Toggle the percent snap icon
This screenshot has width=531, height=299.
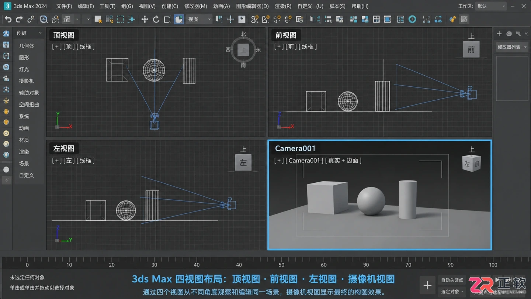coord(277,19)
